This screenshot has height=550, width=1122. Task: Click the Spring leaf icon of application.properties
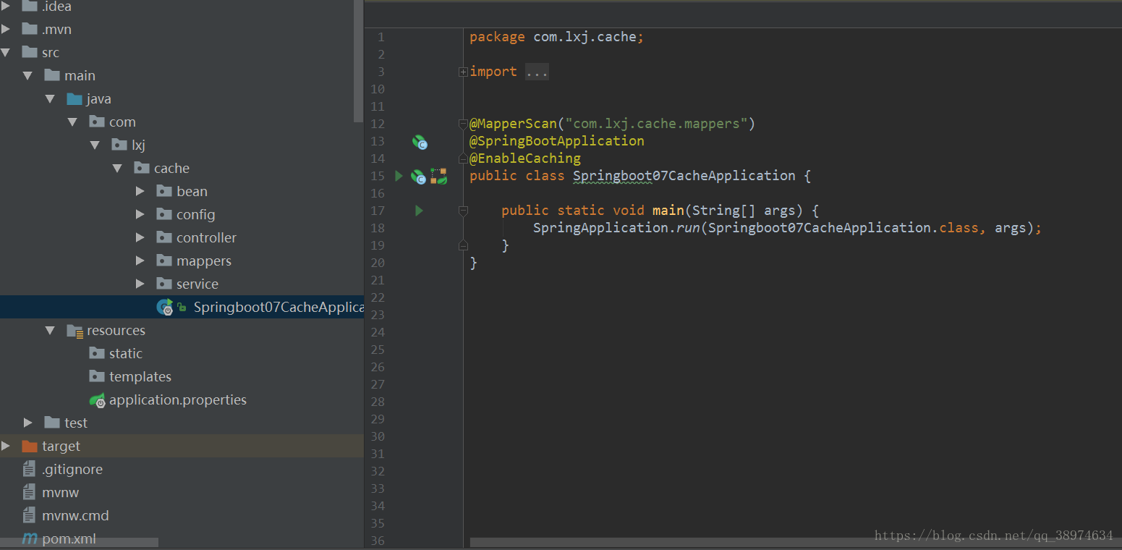coord(97,399)
